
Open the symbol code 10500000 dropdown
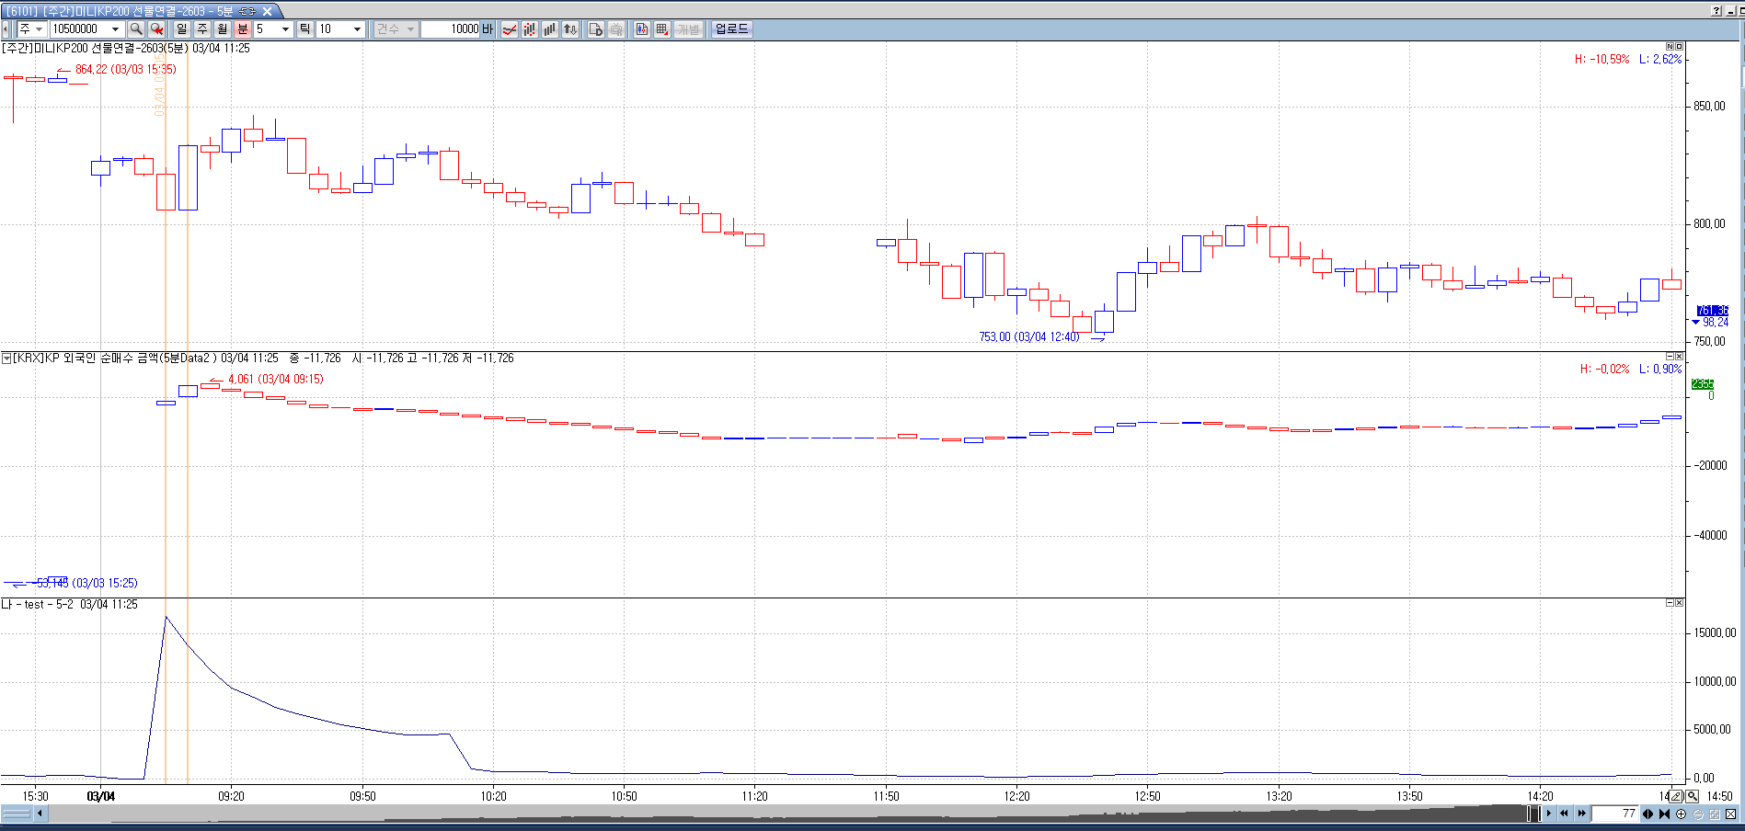pyautogui.click(x=115, y=29)
